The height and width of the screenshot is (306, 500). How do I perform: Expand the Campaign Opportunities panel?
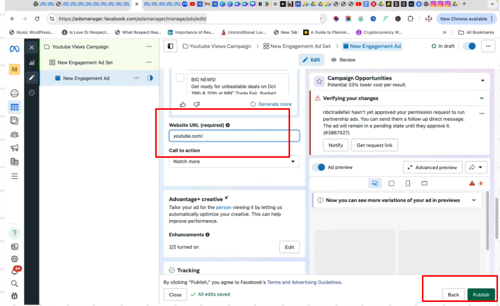click(x=482, y=80)
